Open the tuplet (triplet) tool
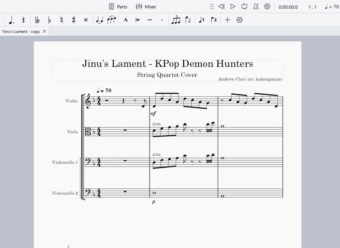 pyautogui.click(x=176, y=20)
